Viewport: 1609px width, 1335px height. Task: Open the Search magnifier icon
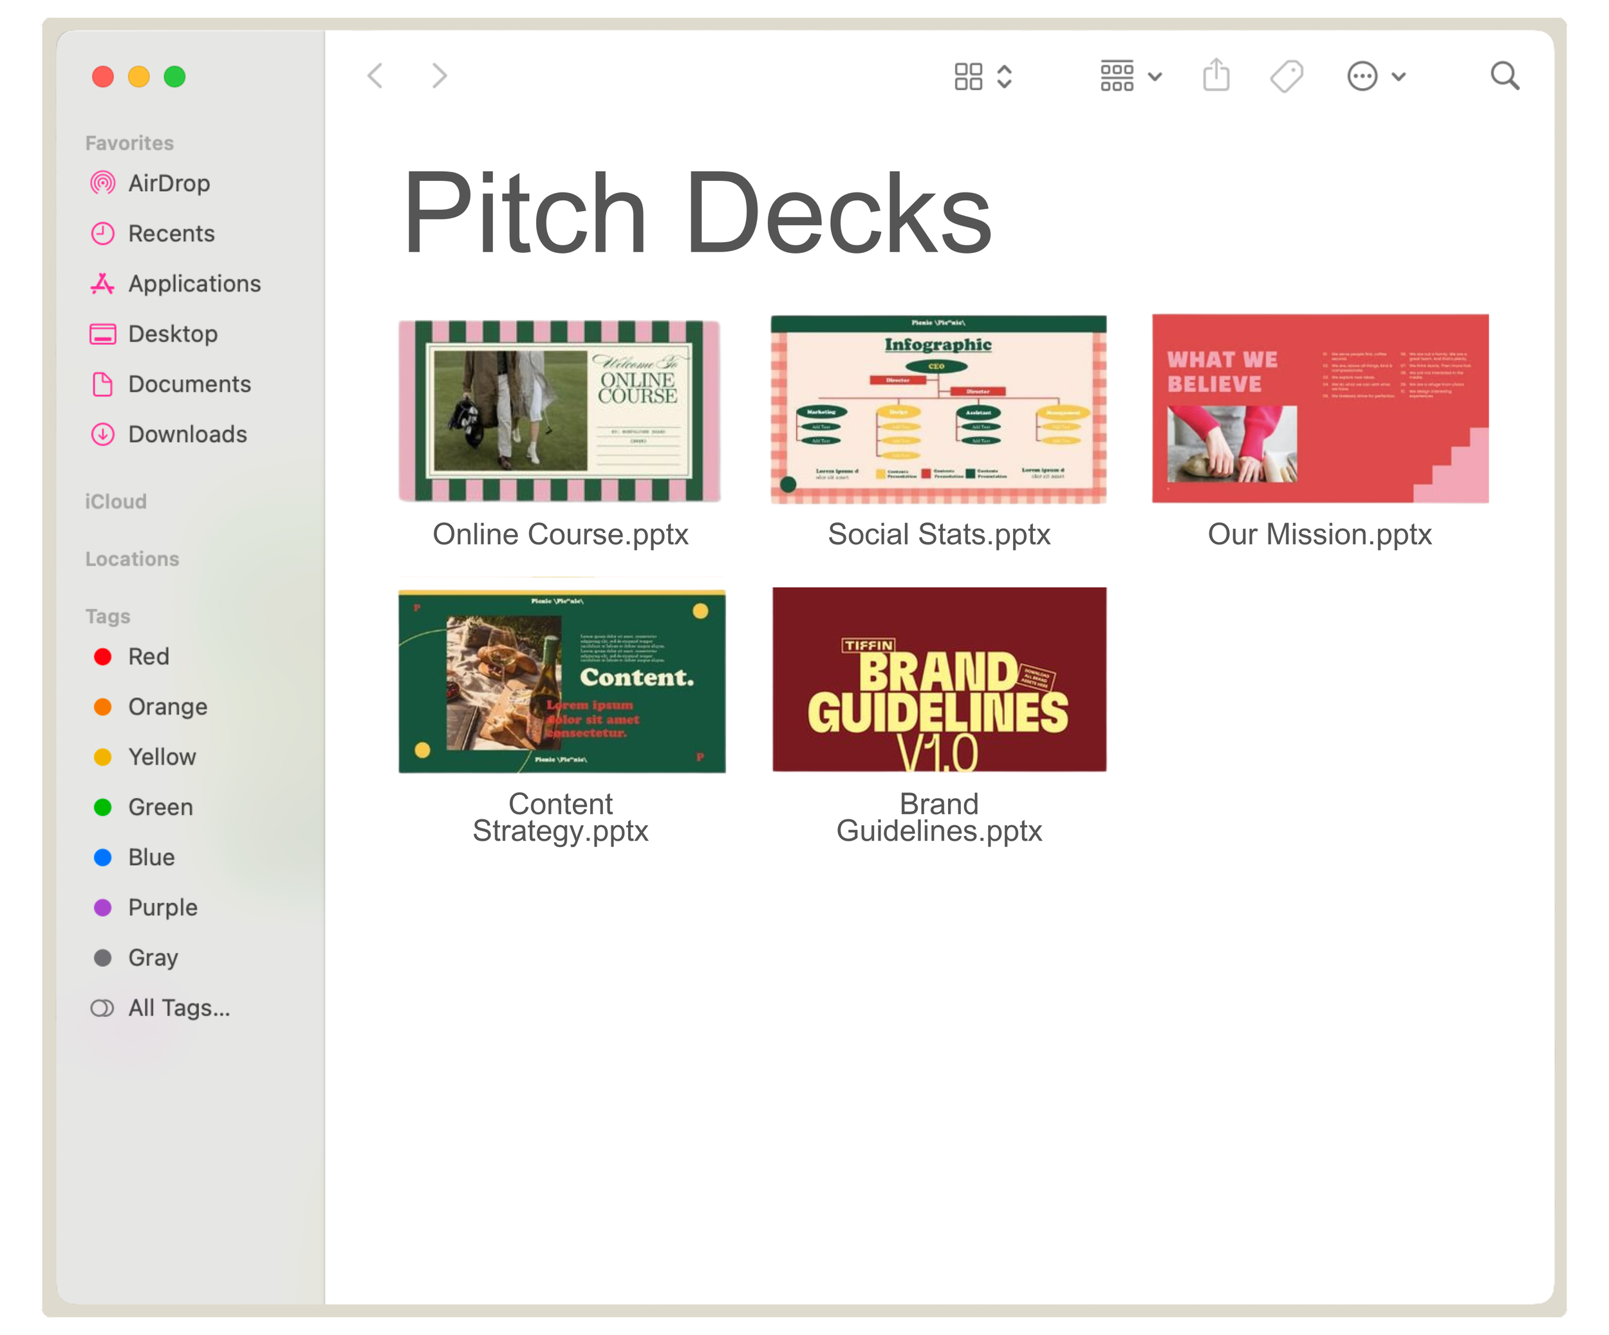click(1504, 76)
